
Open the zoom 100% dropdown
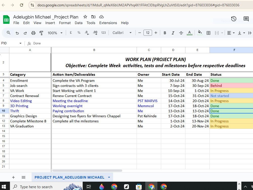(x=55, y=33)
